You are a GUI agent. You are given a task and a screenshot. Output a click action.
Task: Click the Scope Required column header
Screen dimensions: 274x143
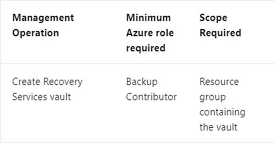(x=220, y=25)
